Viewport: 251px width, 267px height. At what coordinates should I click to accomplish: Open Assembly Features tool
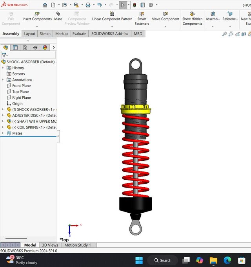click(213, 17)
